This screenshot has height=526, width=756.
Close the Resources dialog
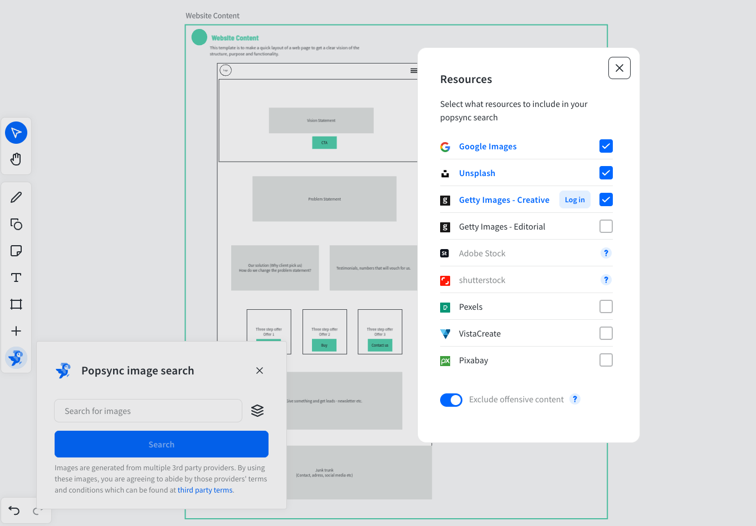pyautogui.click(x=620, y=68)
